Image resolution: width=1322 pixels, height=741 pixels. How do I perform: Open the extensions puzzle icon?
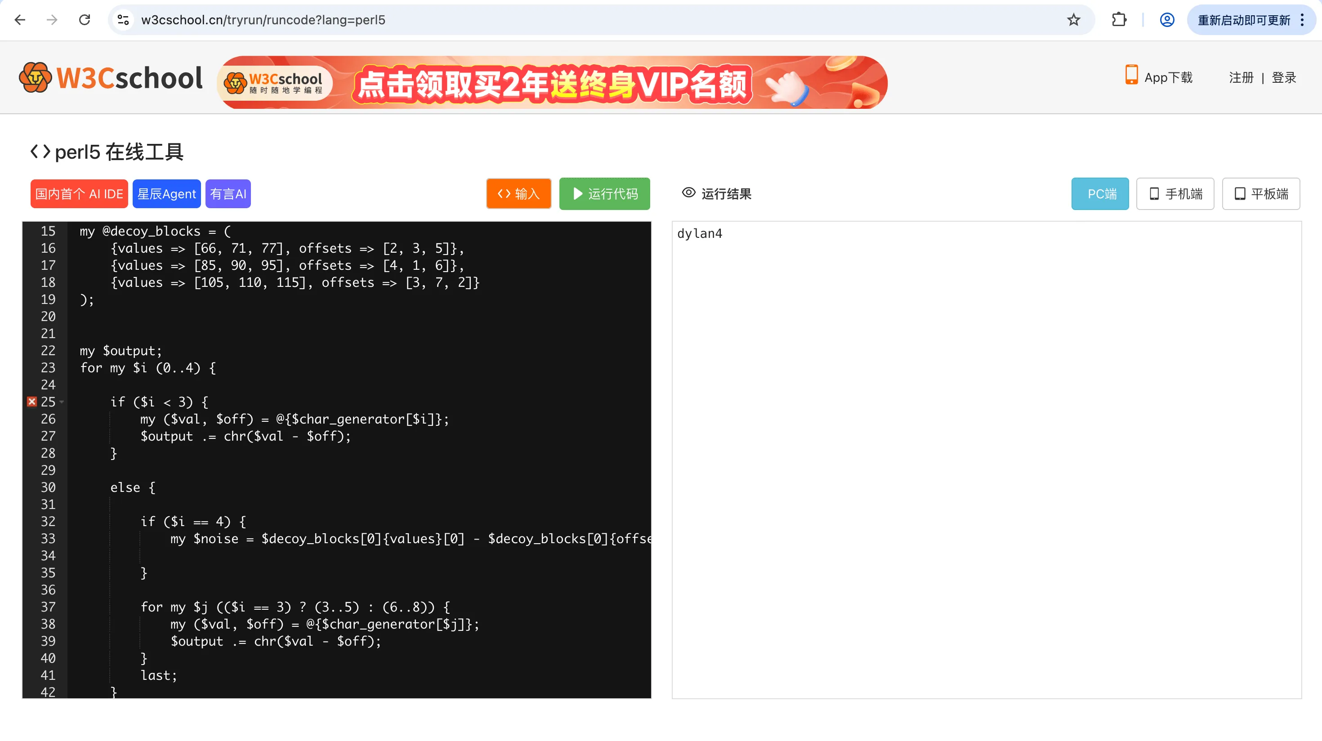pos(1119,20)
